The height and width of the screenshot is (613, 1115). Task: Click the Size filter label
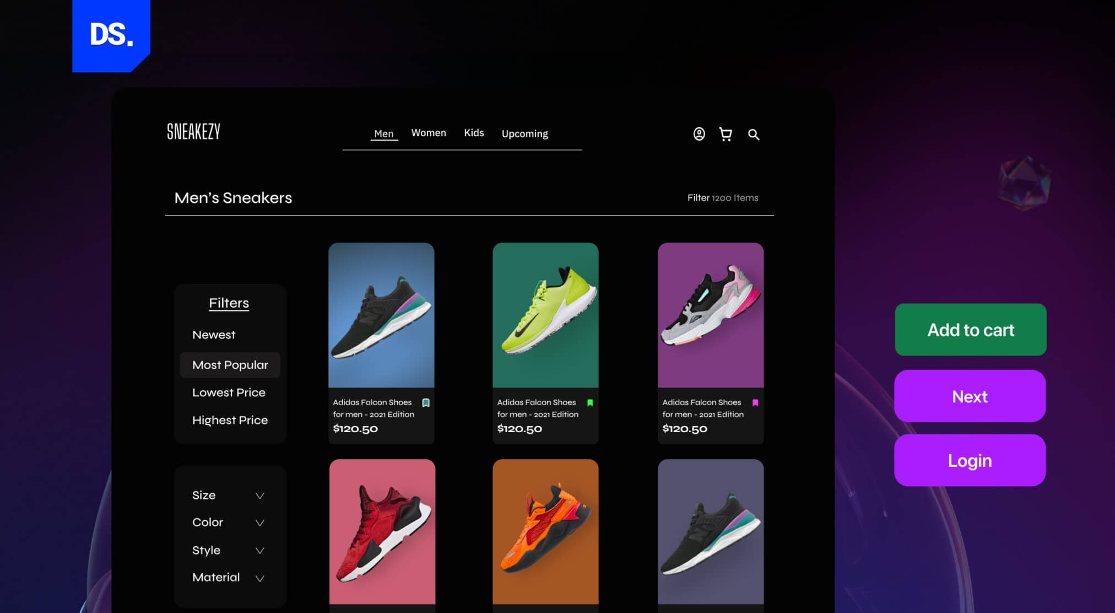pyautogui.click(x=204, y=495)
